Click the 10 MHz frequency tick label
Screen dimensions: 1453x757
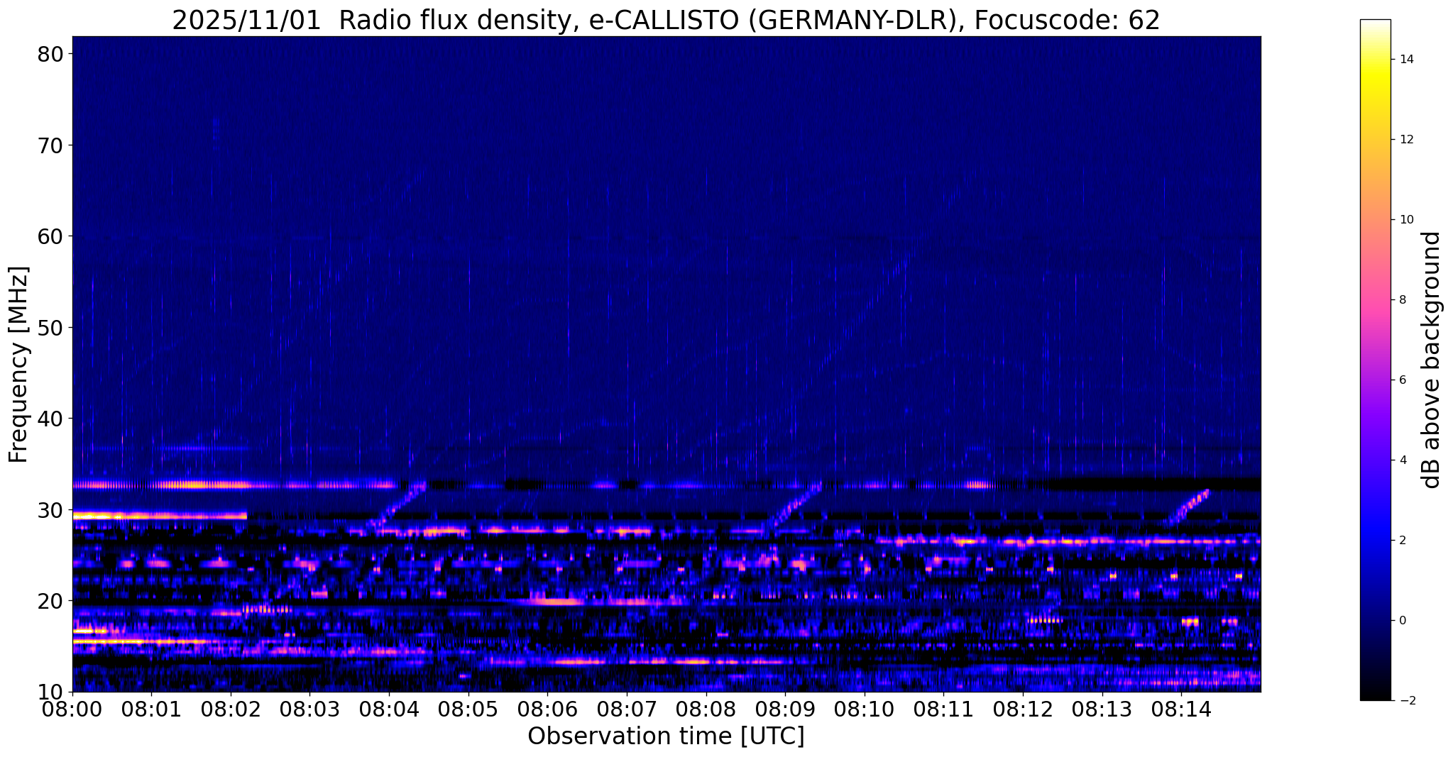coord(50,691)
